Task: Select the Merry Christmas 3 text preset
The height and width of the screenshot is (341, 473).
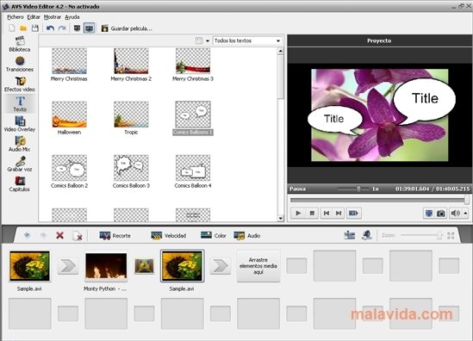Action: point(193,65)
